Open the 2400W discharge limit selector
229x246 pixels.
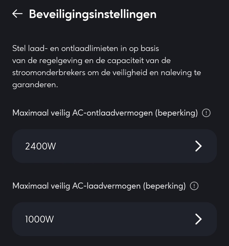tap(114, 146)
